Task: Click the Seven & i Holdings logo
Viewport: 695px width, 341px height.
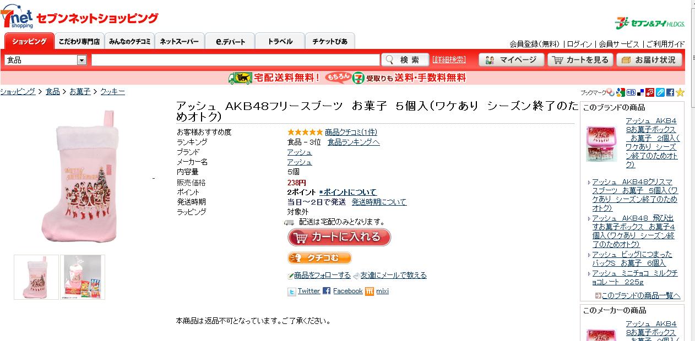Action: click(650, 23)
